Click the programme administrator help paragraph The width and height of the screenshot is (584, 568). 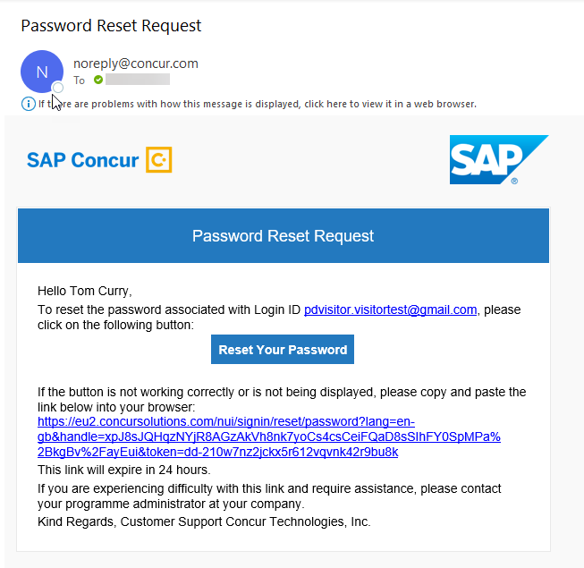click(x=269, y=496)
